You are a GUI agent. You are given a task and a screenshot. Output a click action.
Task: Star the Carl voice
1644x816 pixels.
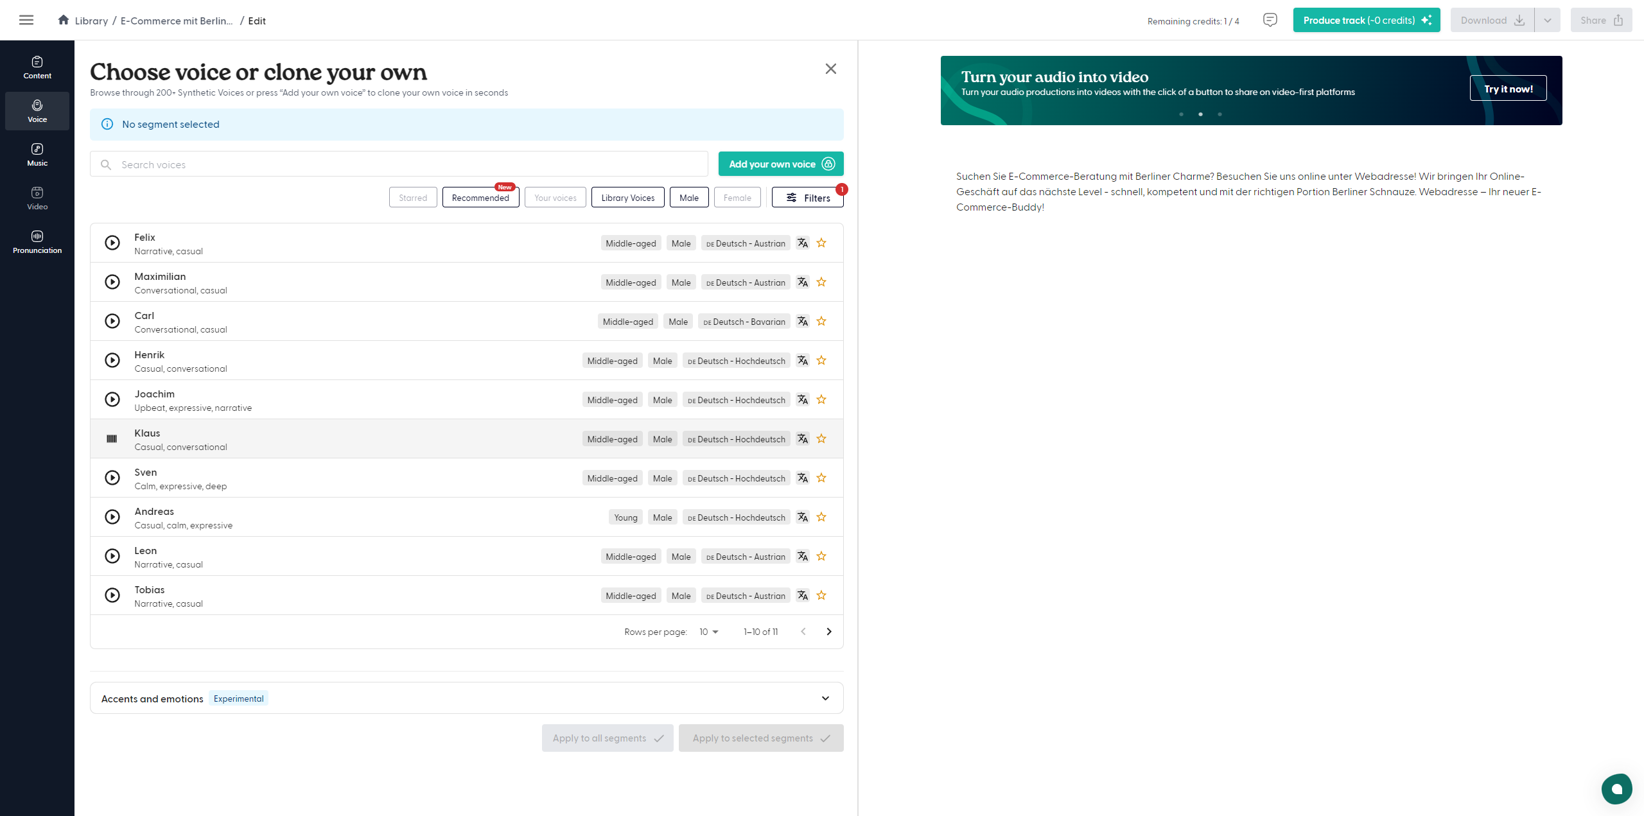(x=821, y=321)
